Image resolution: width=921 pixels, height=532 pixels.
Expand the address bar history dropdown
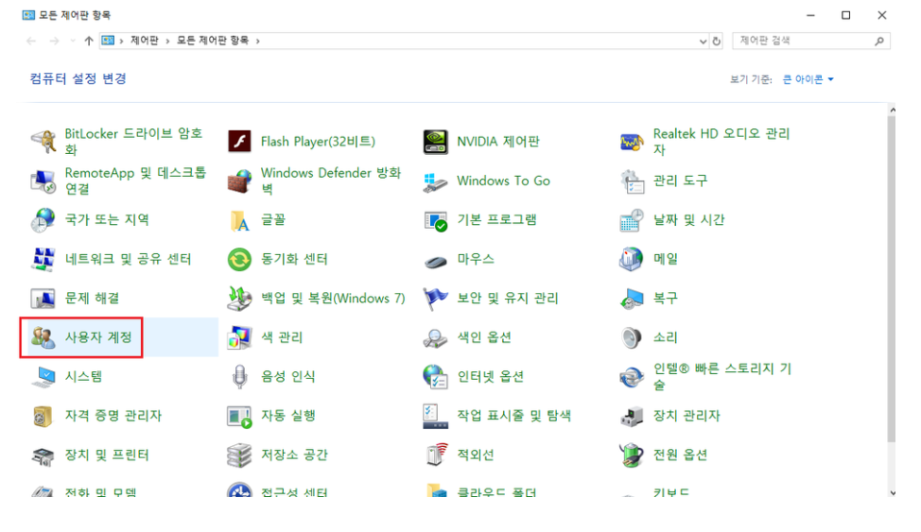pyautogui.click(x=704, y=41)
